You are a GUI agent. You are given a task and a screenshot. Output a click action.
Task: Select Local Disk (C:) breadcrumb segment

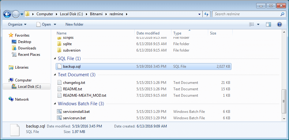coord(72,14)
